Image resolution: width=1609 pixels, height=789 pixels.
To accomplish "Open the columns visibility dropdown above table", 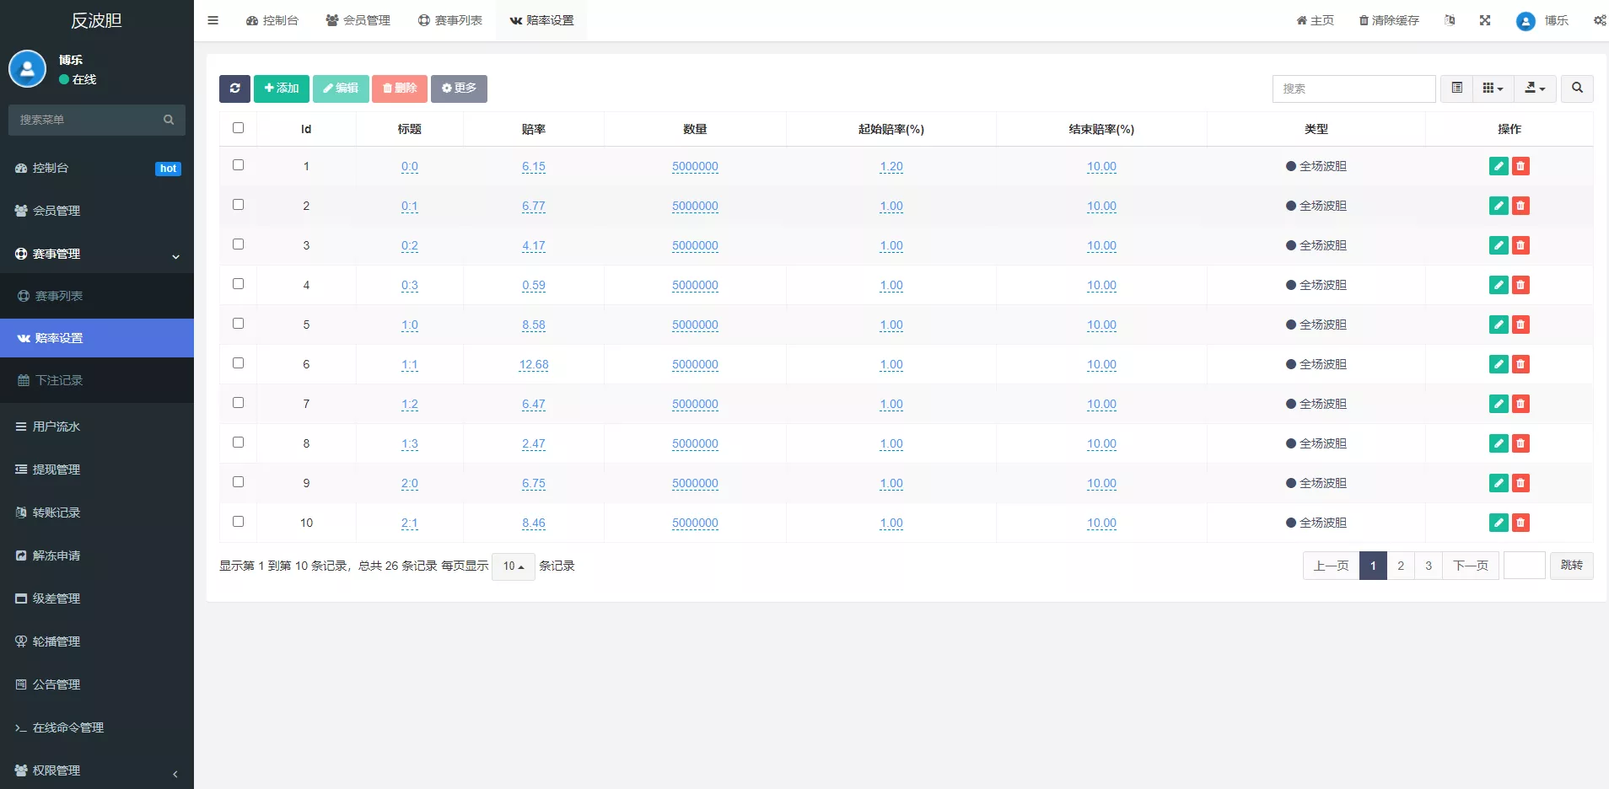I will pos(1493,88).
